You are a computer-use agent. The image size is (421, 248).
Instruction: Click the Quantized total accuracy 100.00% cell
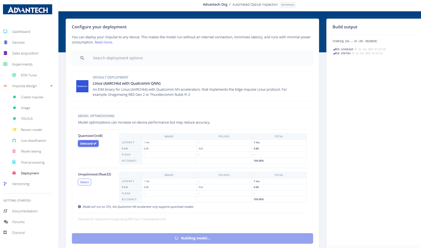279,161
